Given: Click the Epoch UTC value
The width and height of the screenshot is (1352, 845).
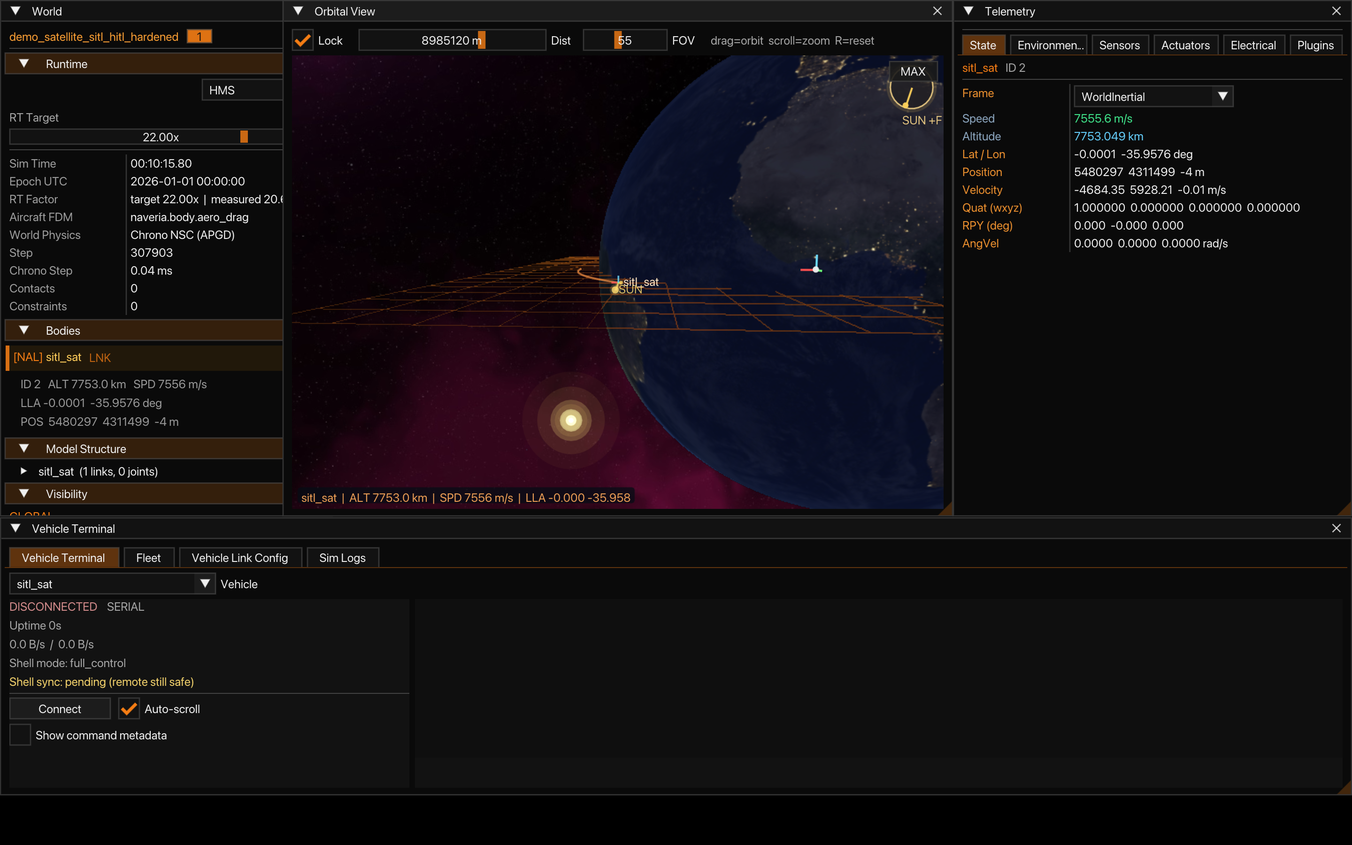Looking at the screenshot, I should (x=187, y=181).
